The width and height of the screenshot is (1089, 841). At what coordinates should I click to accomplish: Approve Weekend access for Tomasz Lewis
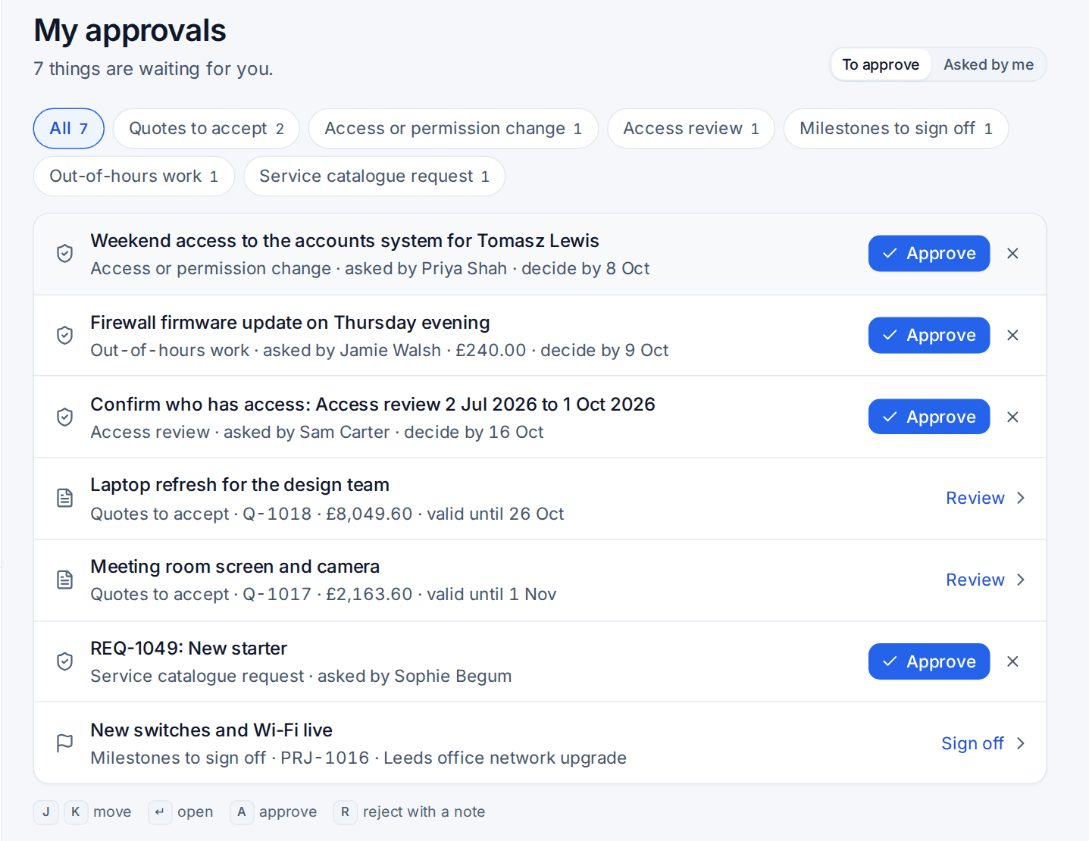(929, 253)
